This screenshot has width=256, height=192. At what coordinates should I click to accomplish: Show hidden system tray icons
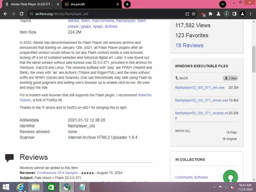214,187
